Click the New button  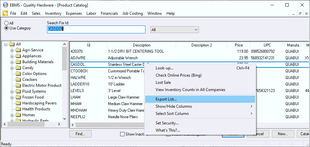(283, 134)
